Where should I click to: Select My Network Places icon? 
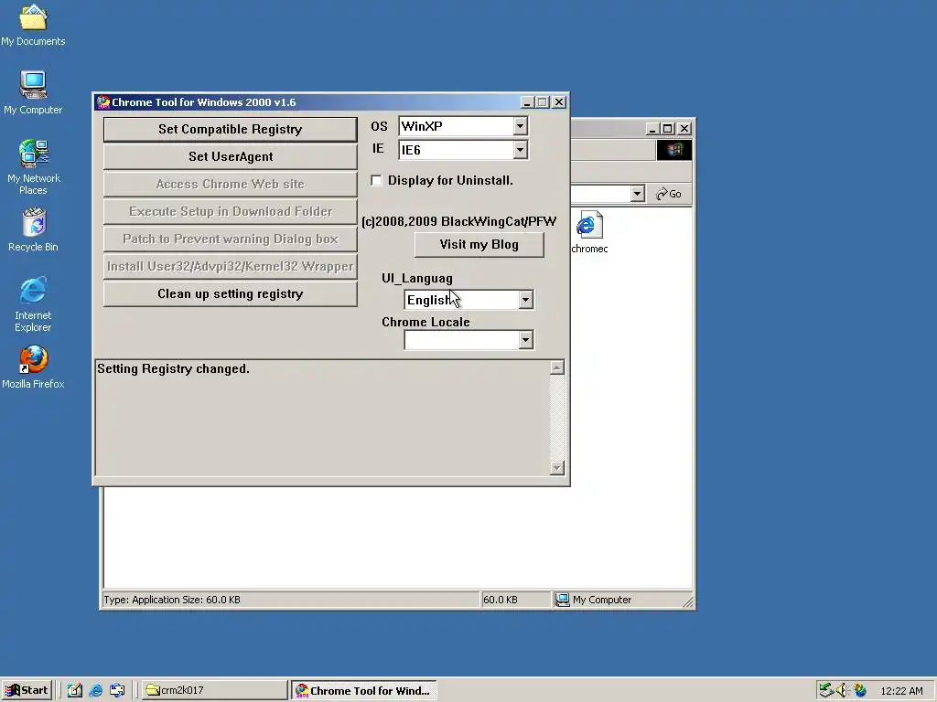33,167
